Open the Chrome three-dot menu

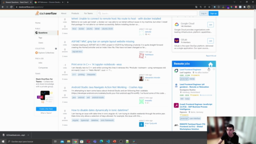253,7
